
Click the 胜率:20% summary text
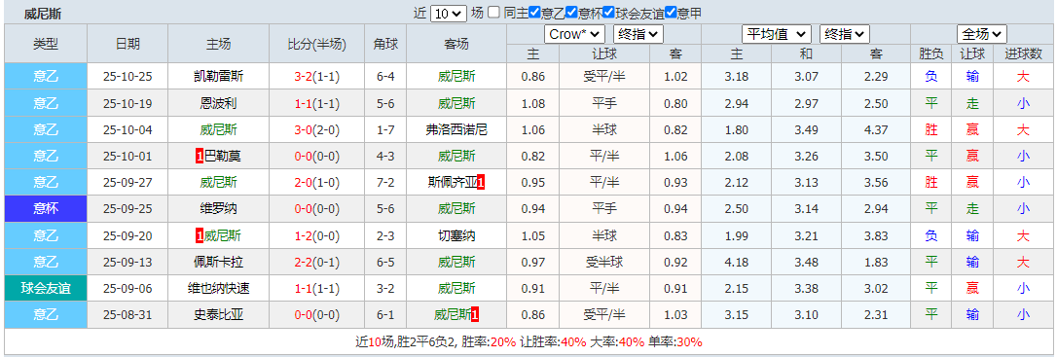pyautogui.click(x=488, y=342)
